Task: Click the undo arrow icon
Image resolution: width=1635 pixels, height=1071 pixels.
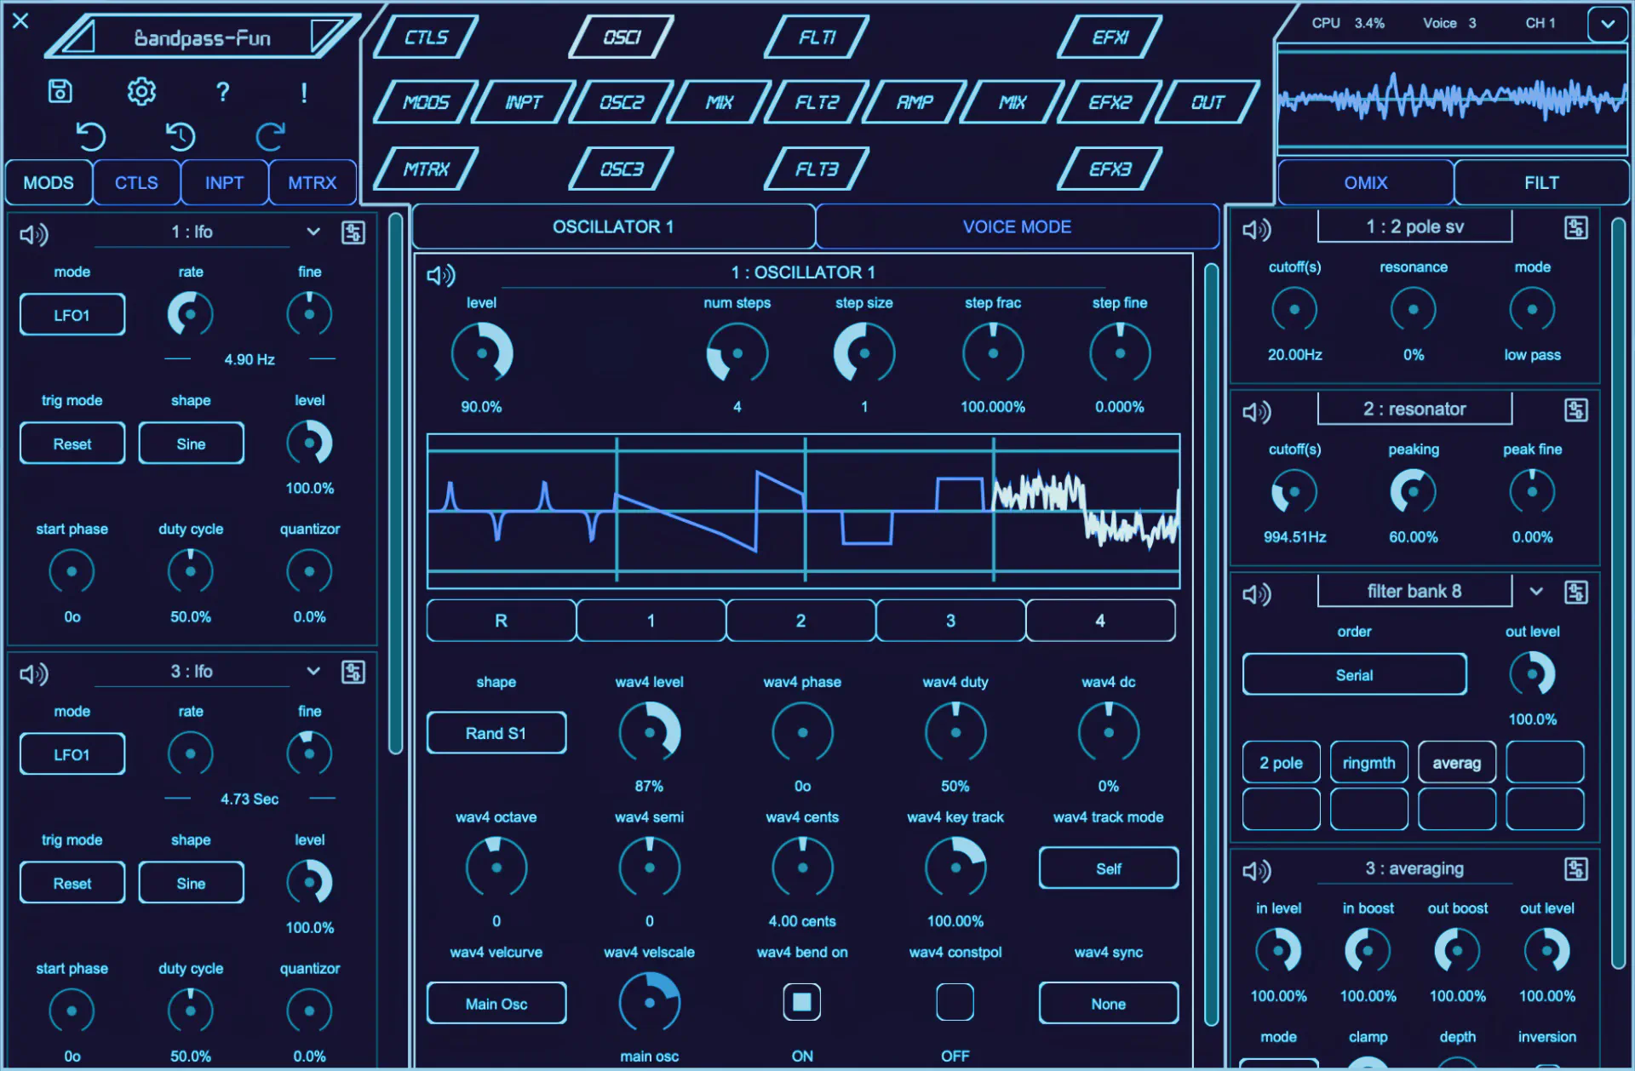Action: click(90, 136)
